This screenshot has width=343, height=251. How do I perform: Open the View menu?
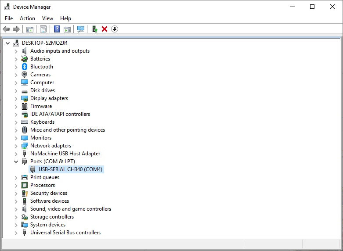(47, 18)
